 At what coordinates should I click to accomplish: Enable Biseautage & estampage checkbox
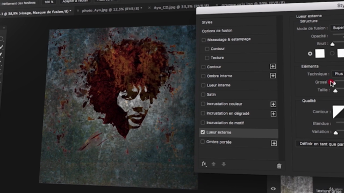[204, 40]
